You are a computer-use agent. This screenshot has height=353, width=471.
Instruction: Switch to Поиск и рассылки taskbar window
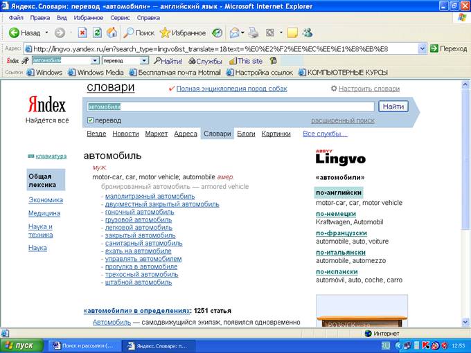tap(85, 346)
